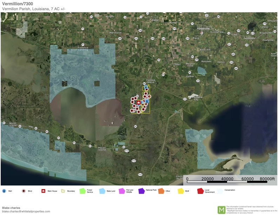
Task: Click the Forest Service green swatch
Action: pos(82,191)
